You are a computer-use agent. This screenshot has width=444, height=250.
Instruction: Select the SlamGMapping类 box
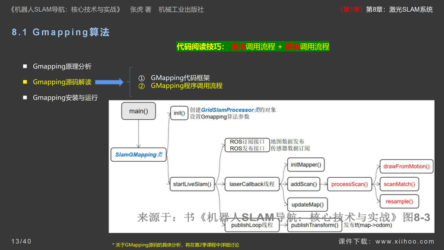coord(139,154)
